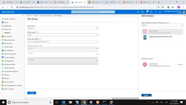The width and height of the screenshot is (186, 105).
Task: Collapse the Azure sidebar menu
Action: [x=23, y=15]
